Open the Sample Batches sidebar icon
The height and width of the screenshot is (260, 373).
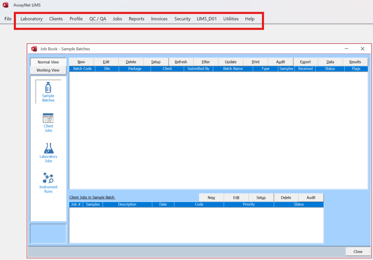point(48,92)
